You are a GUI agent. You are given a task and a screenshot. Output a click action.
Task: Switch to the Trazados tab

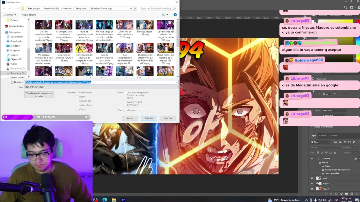(333, 136)
